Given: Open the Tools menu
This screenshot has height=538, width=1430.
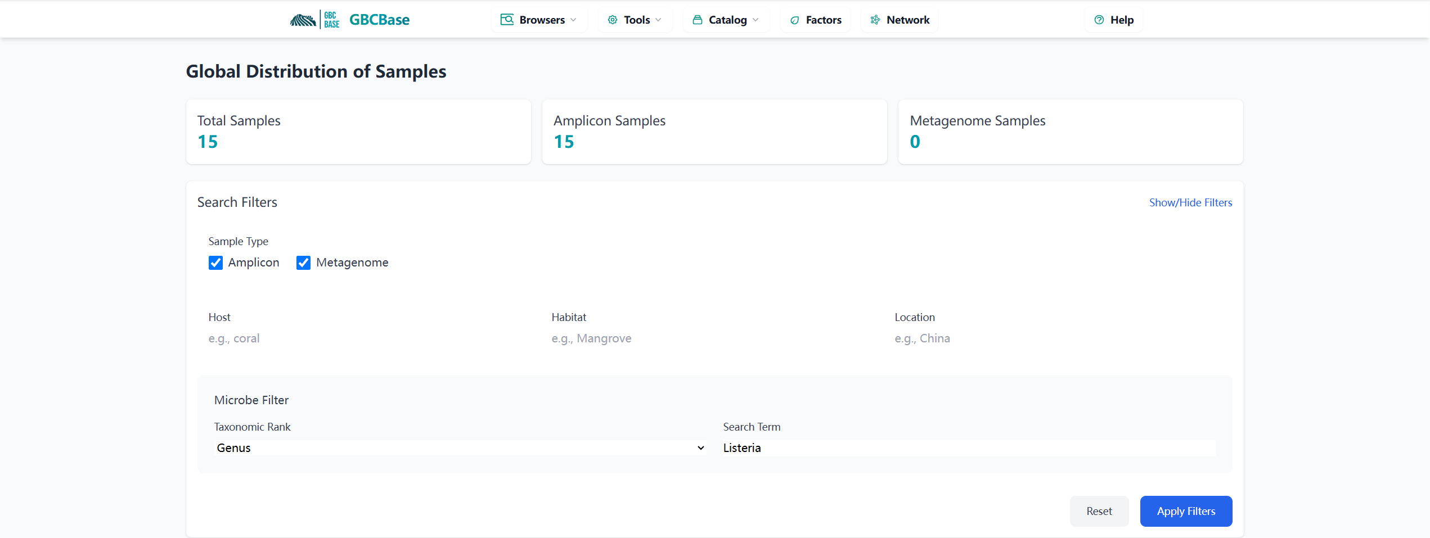Looking at the screenshot, I should [635, 20].
